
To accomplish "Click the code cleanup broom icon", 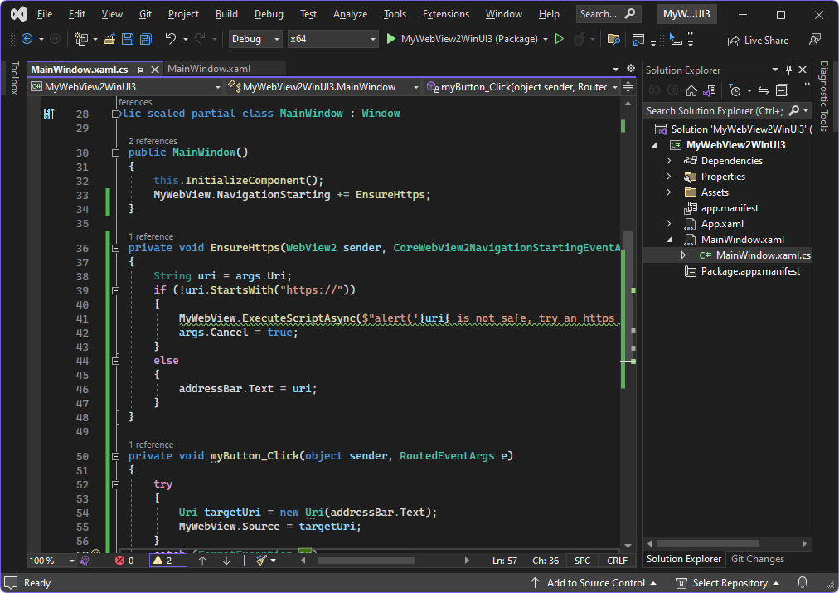I will [261, 561].
